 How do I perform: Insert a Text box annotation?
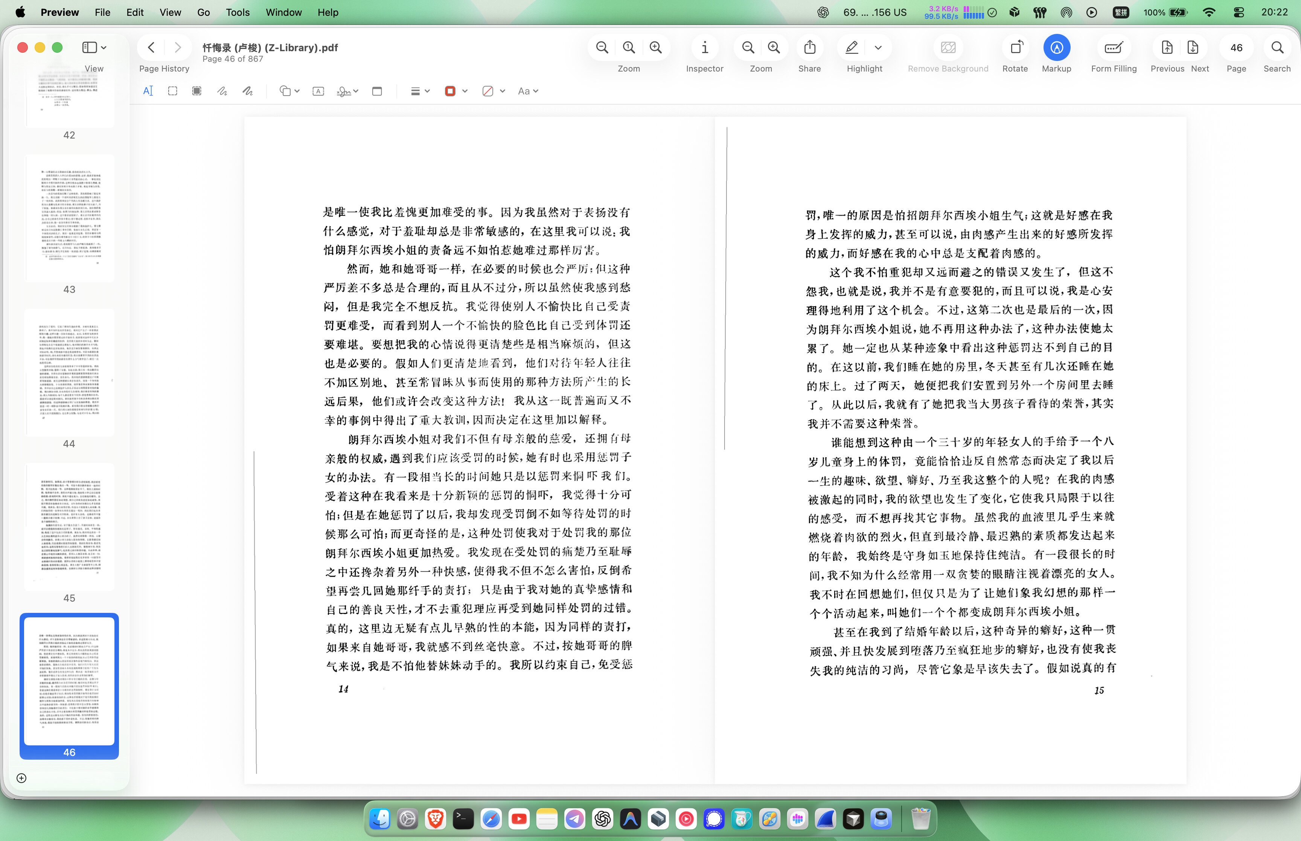(x=318, y=91)
